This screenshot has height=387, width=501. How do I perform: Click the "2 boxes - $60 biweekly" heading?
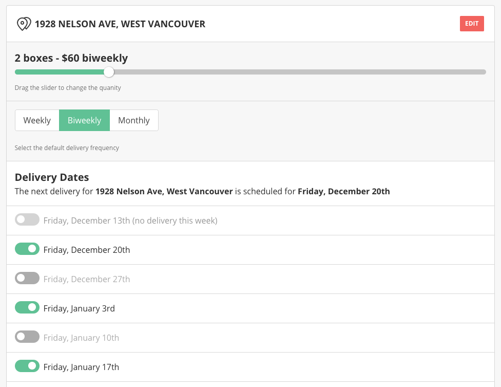tap(71, 58)
